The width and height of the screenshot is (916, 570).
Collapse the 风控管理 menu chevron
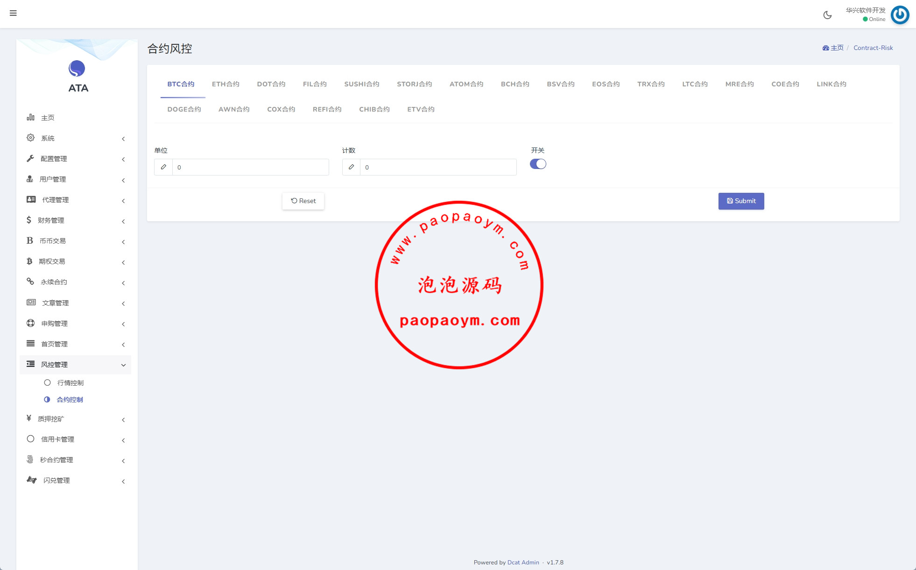coord(123,365)
